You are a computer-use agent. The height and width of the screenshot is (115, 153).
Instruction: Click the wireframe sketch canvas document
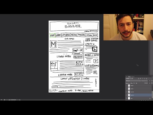(74, 57)
